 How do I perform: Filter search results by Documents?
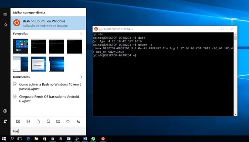pos(38,121)
